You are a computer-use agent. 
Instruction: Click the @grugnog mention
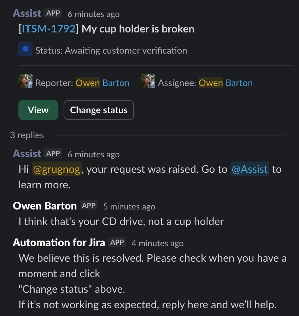pos(56,169)
